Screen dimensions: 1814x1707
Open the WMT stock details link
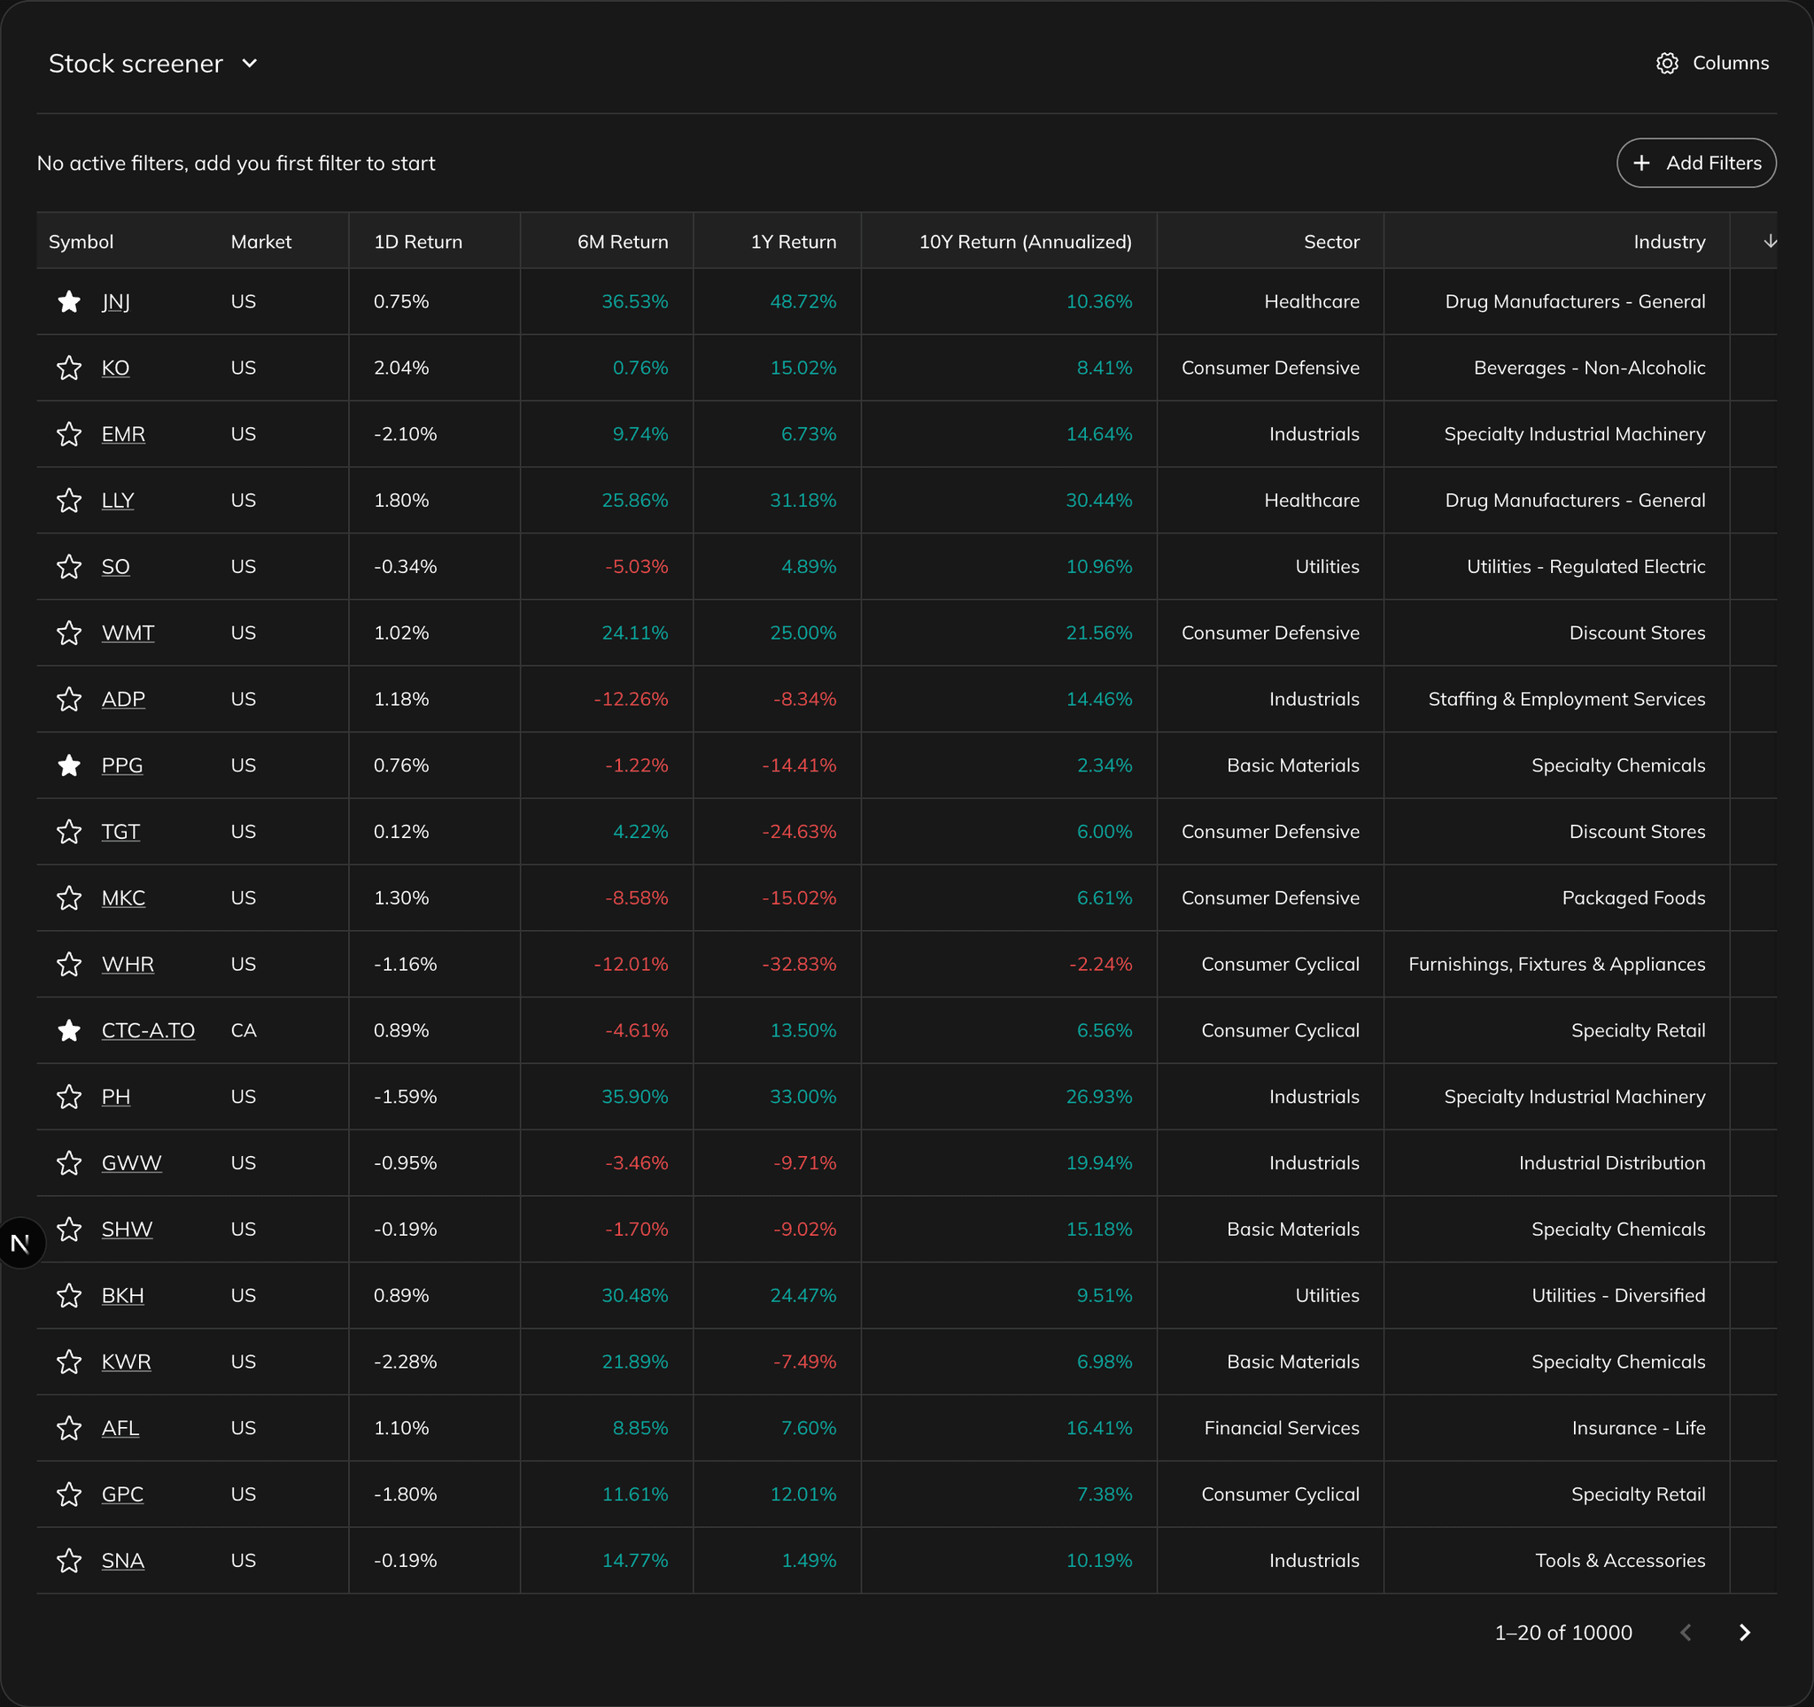pyautogui.click(x=127, y=632)
